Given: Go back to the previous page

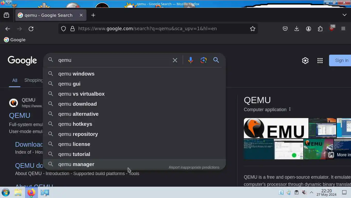Looking at the screenshot, I should point(8,29).
